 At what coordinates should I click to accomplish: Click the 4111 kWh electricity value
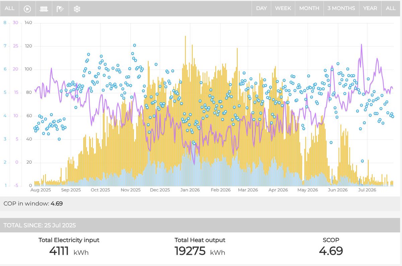tap(69, 251)
